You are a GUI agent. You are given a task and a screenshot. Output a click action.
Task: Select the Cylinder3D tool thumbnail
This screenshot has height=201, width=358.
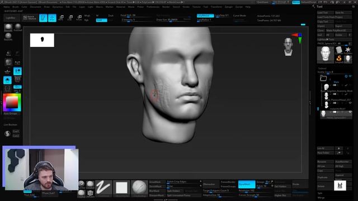click(339, 50)
